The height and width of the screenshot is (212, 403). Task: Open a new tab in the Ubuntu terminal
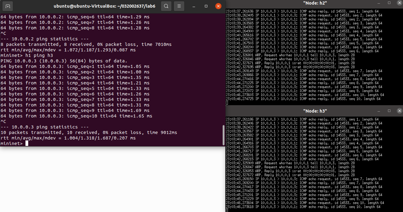[8, 6]
